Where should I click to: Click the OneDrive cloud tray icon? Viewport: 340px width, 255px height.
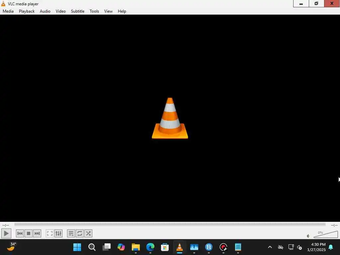(281, 247)
